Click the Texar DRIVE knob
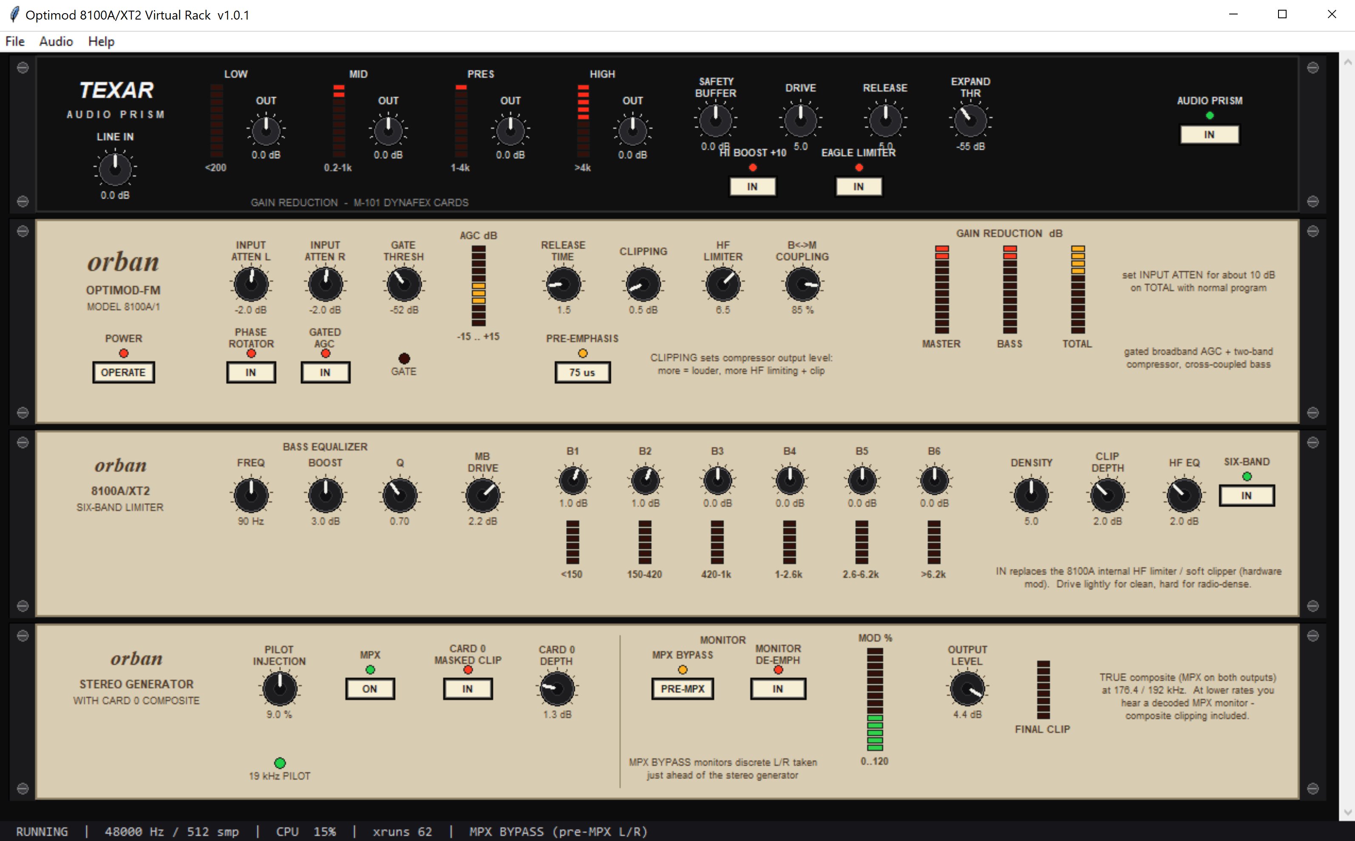 pyautogui.click(x=801, y=120)
